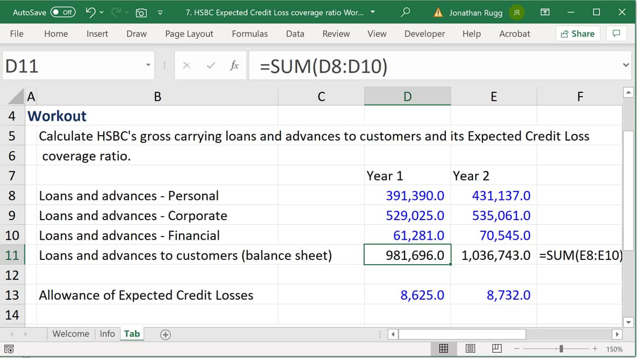637x358 pixels.
Task: Open the JR account avatar
Action: (517, 12)
